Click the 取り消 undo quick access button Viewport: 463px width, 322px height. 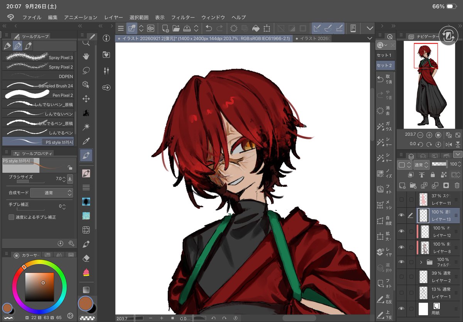[x=385, y=79]
